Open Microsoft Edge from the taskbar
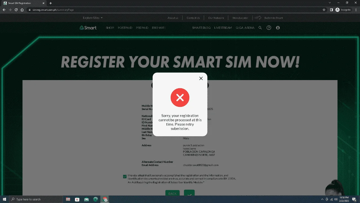360x203 pixels. click(96, 199)
